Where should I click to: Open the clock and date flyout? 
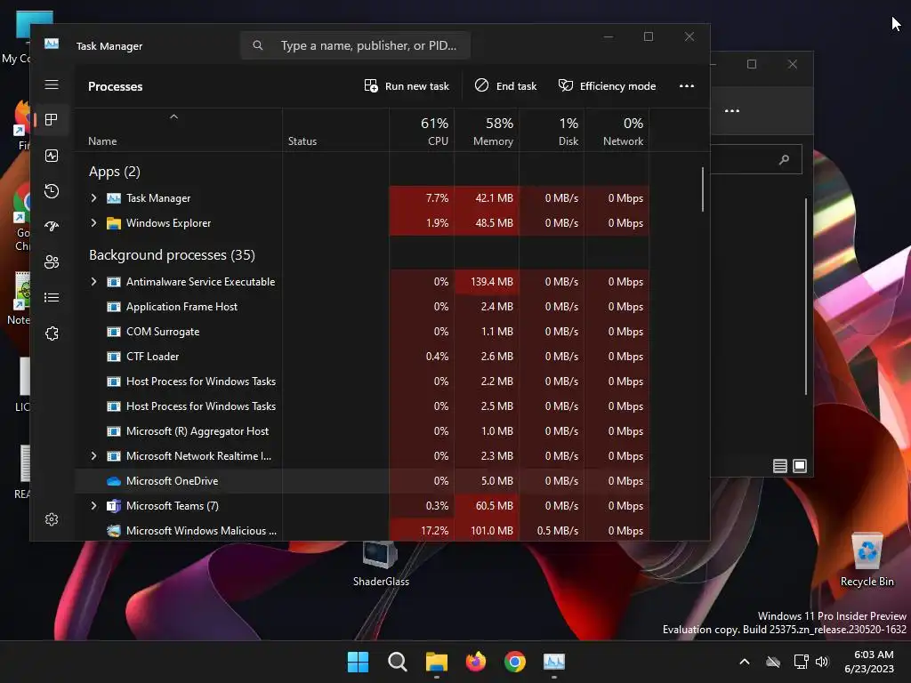click(x=869, y=662)
